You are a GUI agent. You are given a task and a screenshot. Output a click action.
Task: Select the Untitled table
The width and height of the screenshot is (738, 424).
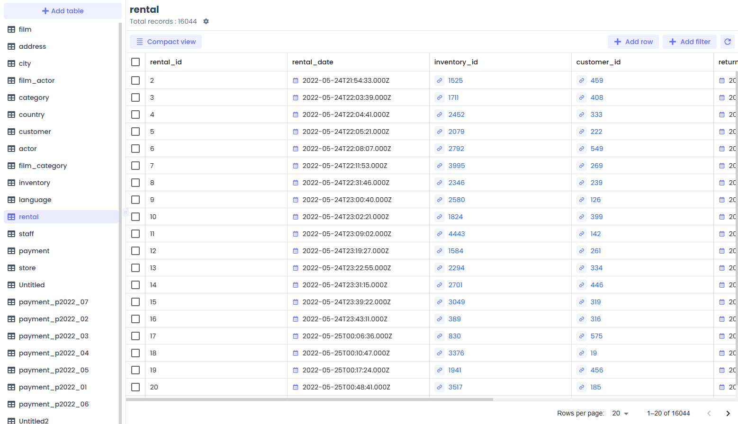pos(61,285)
